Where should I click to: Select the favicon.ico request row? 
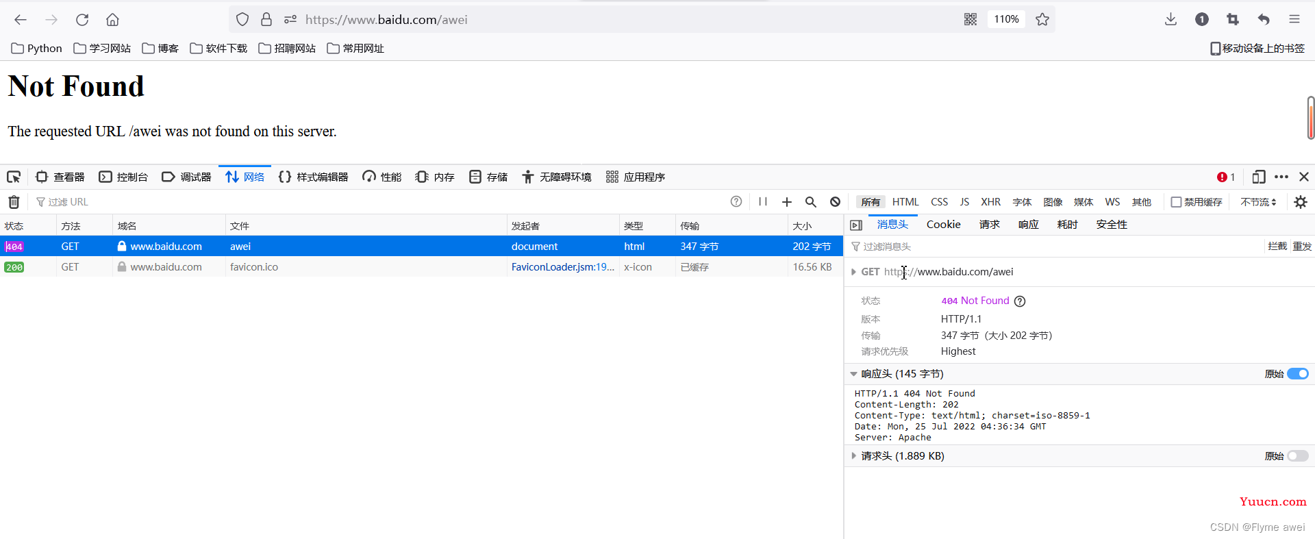coord(421,267)
